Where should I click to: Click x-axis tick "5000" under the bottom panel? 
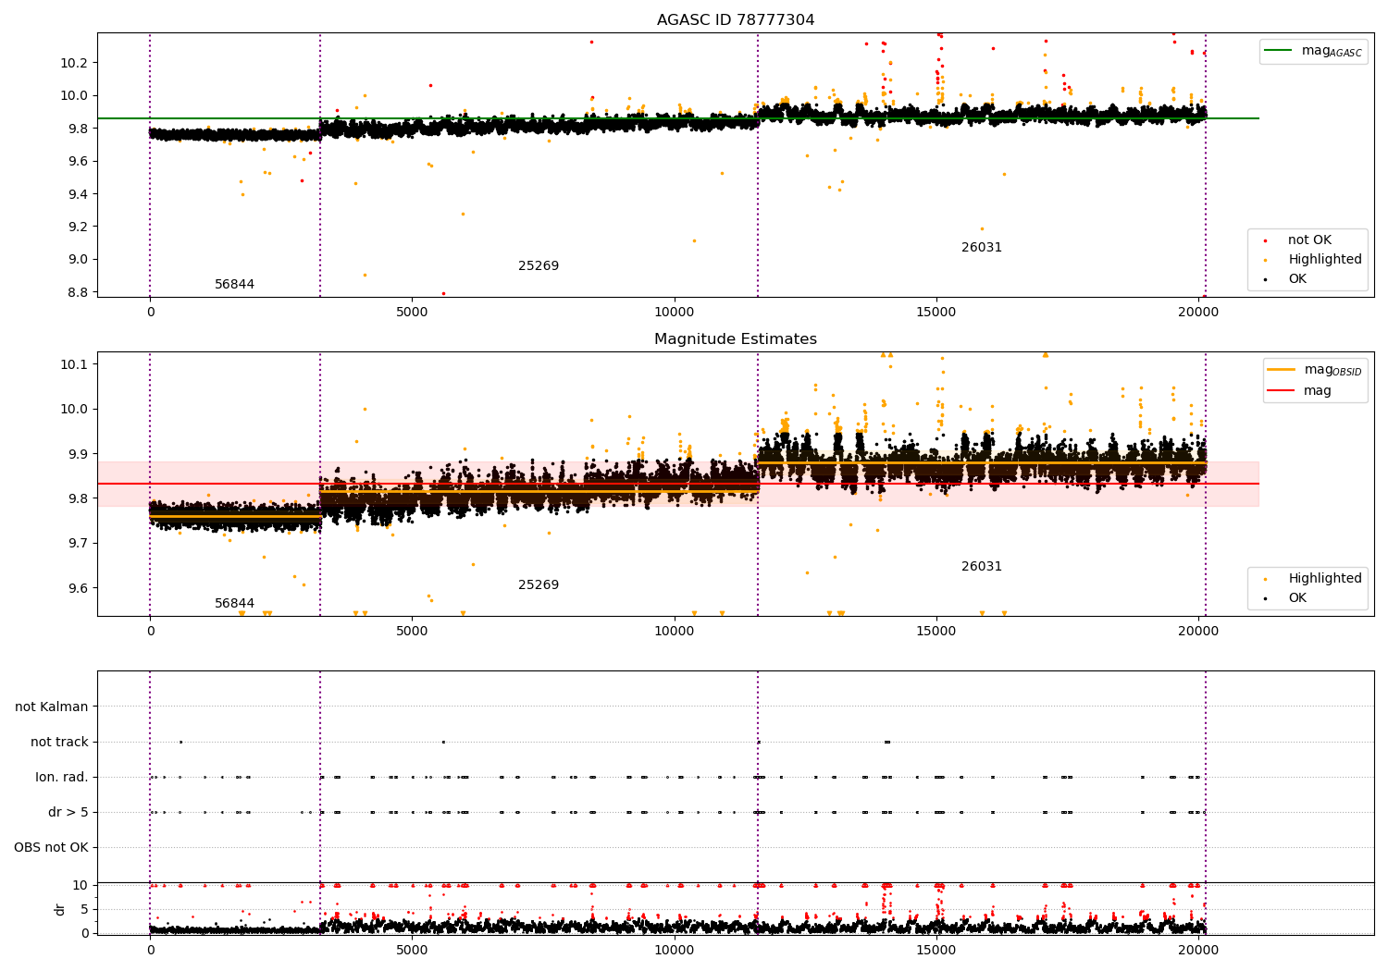tap(412, 951)
